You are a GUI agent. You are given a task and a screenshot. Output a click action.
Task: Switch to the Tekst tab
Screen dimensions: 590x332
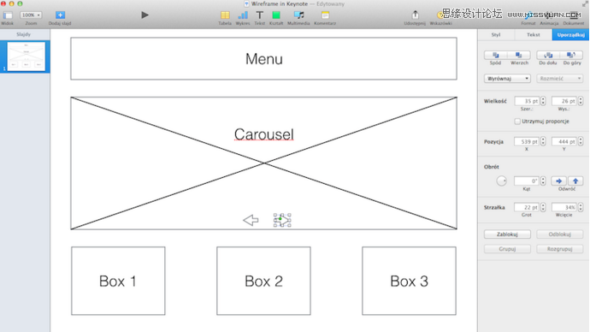pyautogui.click(x=534, y=34)
